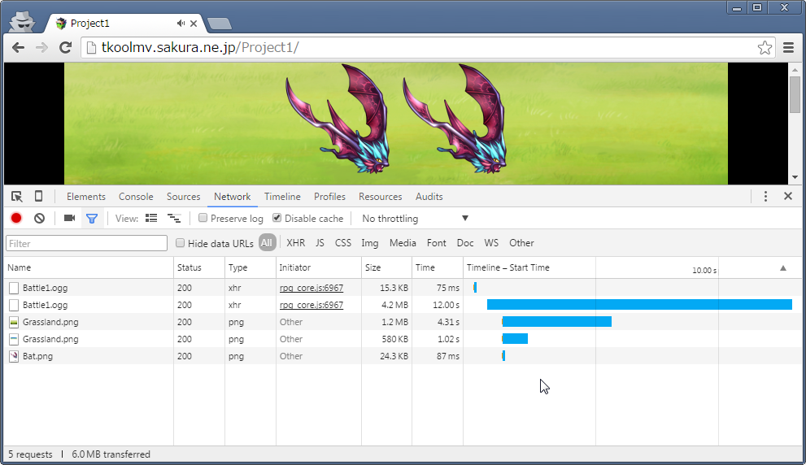
Task: Filter requests by XHR
Action: click(295, 243)
